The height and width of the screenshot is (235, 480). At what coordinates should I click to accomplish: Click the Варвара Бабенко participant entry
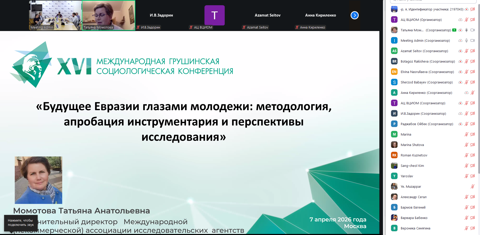pos(414,218)
